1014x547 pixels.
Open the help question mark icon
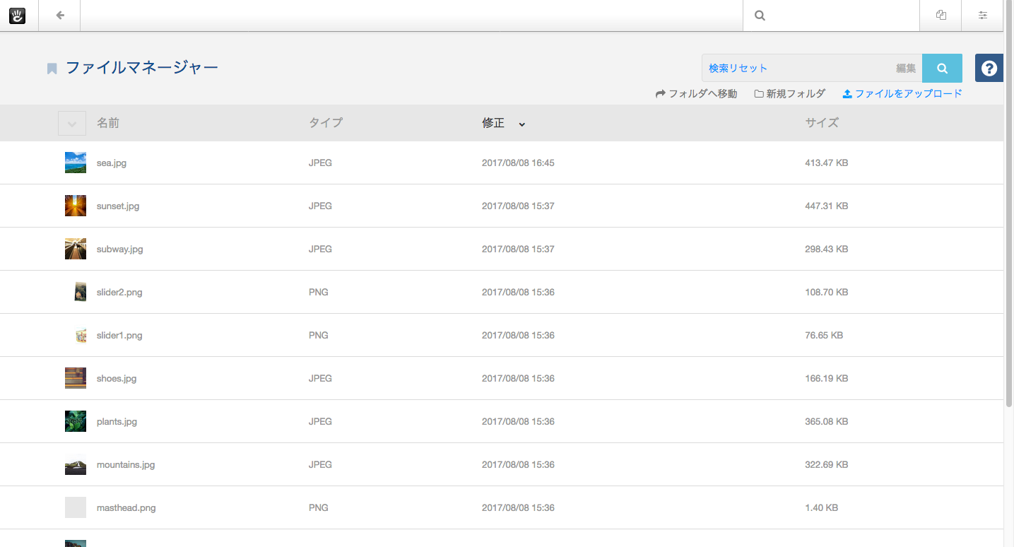tap(989, 69)
